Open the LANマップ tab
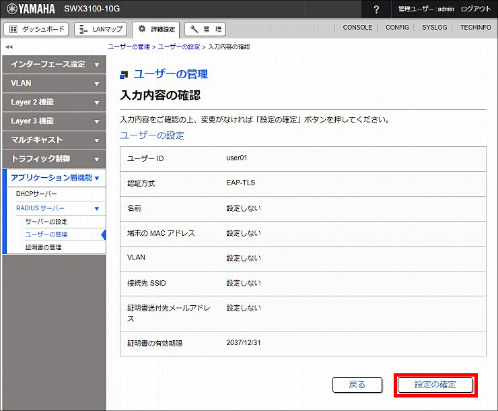 point(100,29)
